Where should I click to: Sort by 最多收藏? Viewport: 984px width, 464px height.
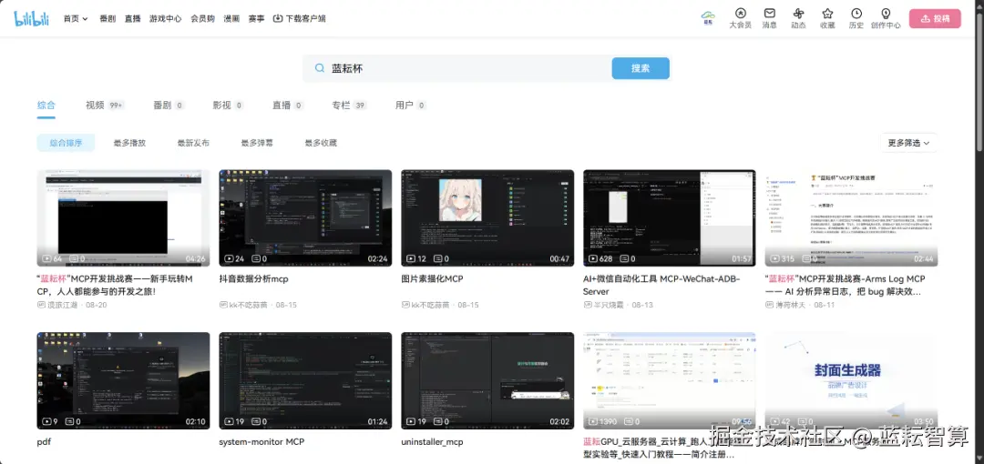(x=321, y=143)
